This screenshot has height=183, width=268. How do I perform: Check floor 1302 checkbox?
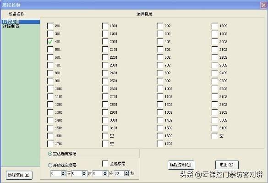(x=160, y=112)
